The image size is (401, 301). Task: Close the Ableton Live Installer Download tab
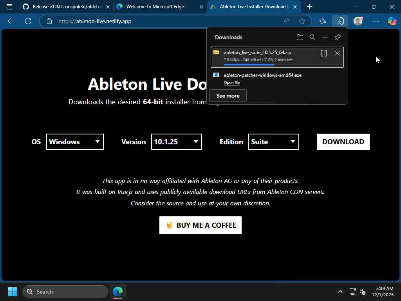[x=295, y=7]
